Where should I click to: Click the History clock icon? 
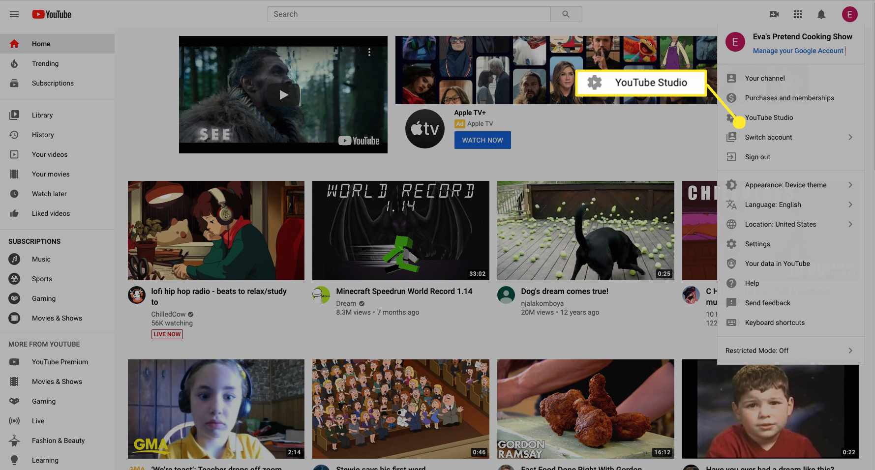(x=14, y=135)
